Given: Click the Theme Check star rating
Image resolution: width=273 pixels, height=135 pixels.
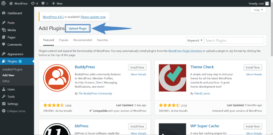Looking at the screenshot, I should pos(169,105).
